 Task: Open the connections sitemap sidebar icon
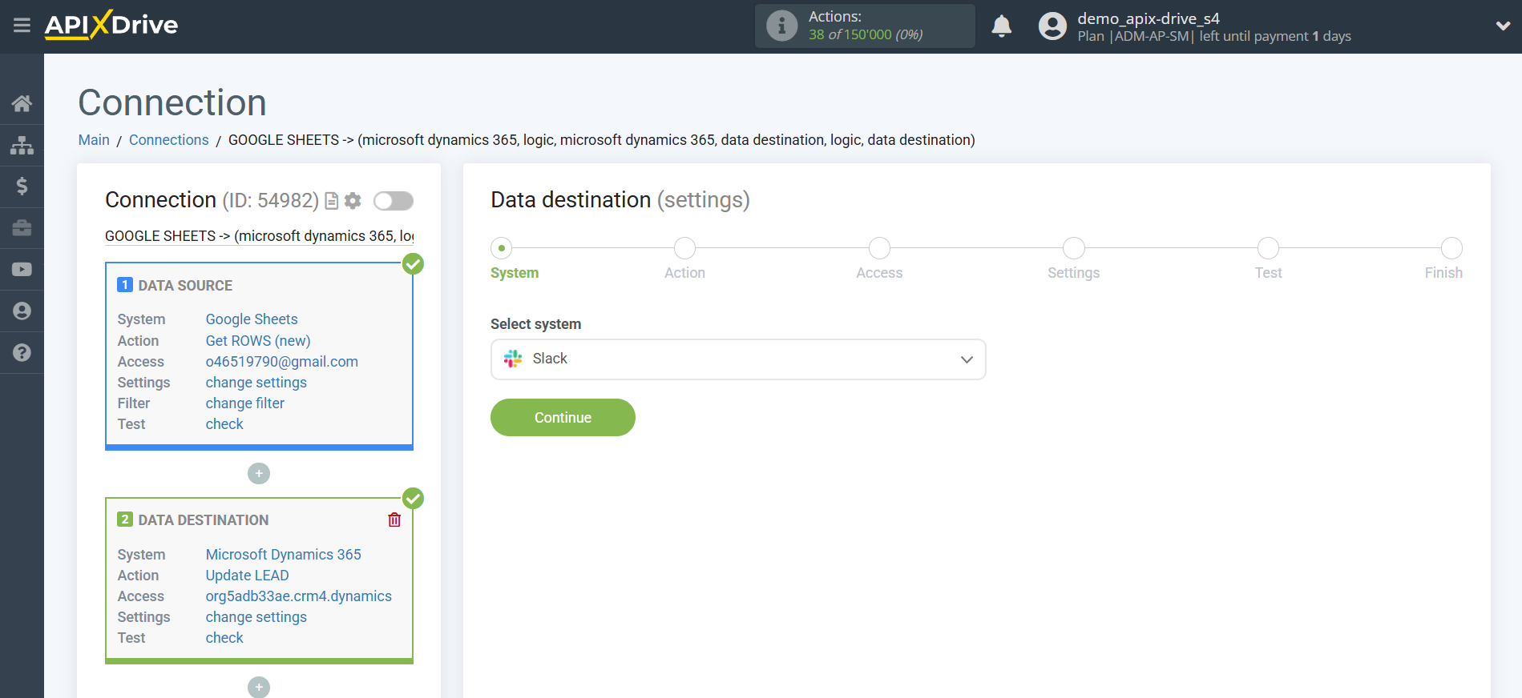22,145
